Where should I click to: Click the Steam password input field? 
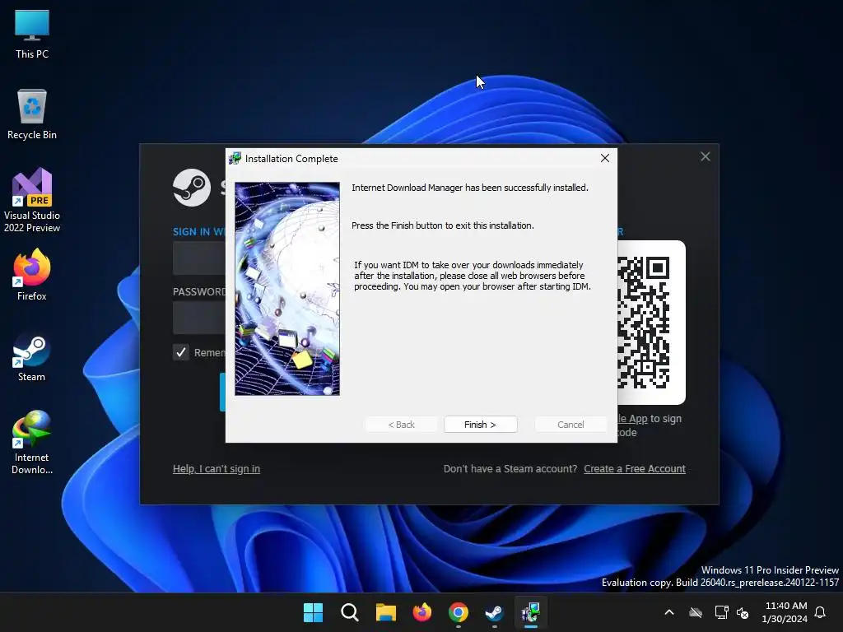coord(199,317)
